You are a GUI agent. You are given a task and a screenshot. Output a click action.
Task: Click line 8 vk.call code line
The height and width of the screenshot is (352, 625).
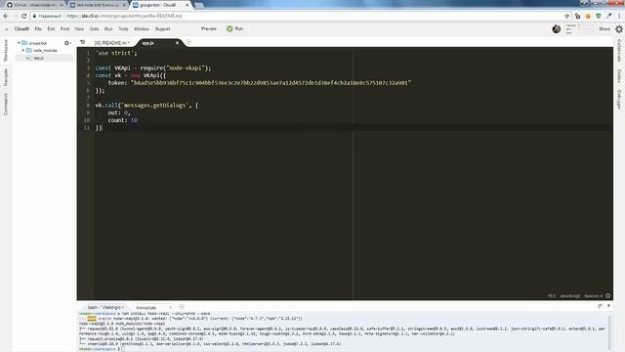(x=146, y=106)
